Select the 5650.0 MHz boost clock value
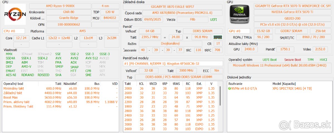This screenshot has height=133, width=334. coord(53,97)
